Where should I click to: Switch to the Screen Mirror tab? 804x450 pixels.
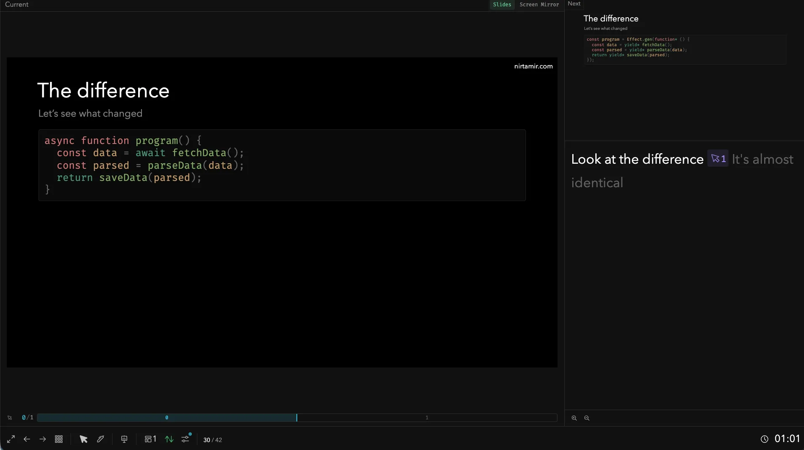[x=539, y=5]
